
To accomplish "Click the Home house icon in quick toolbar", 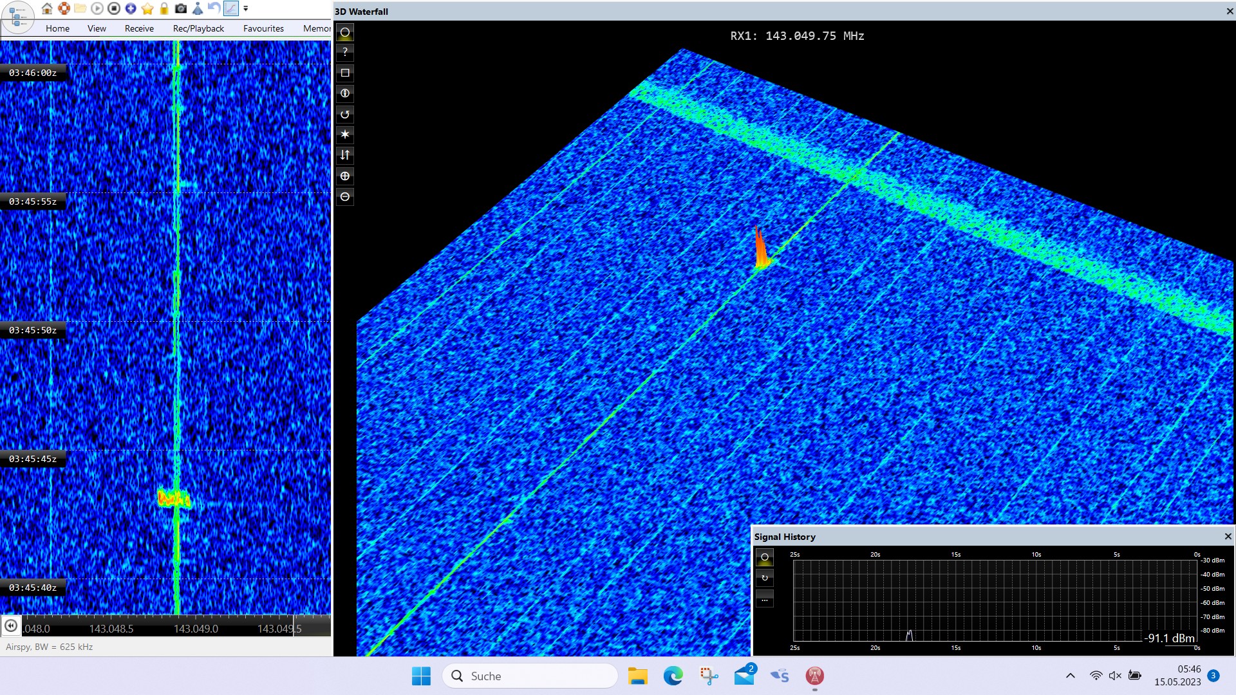I will (47, 8).
